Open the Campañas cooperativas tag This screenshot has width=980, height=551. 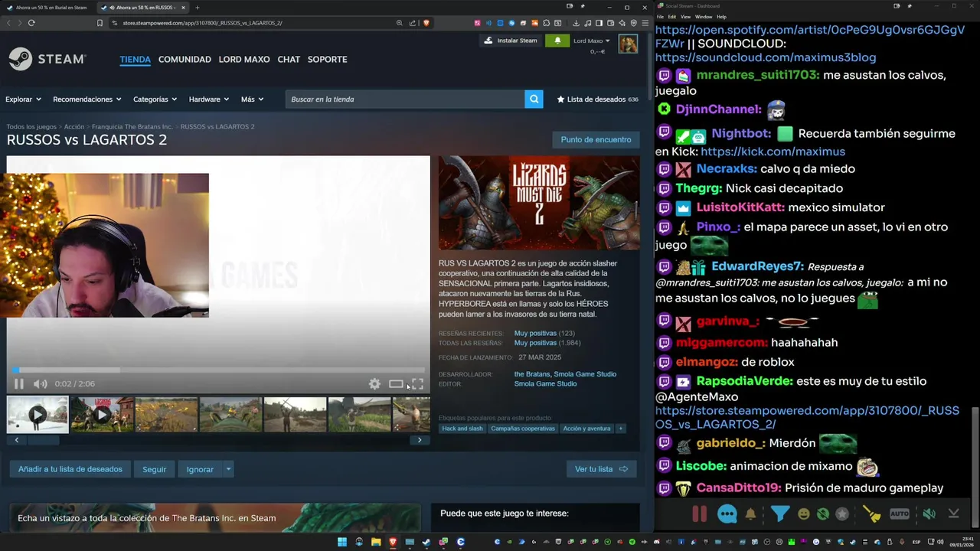point(523,429)
